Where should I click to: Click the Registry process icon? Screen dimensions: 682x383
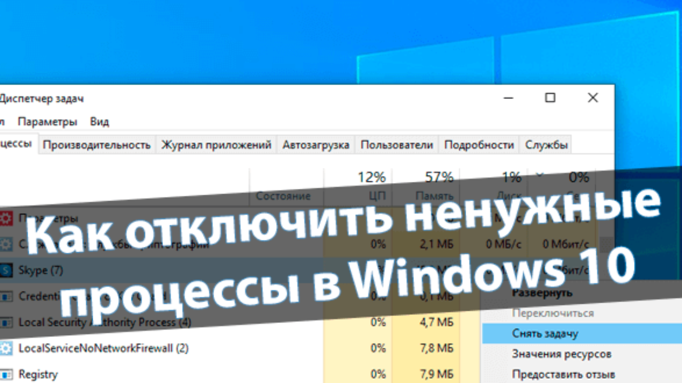pyautogui.click(x=6, y=374)
